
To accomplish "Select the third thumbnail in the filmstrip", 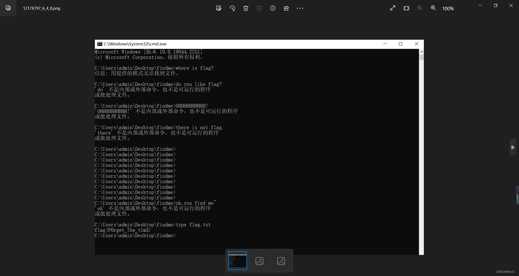I will 281,261.
